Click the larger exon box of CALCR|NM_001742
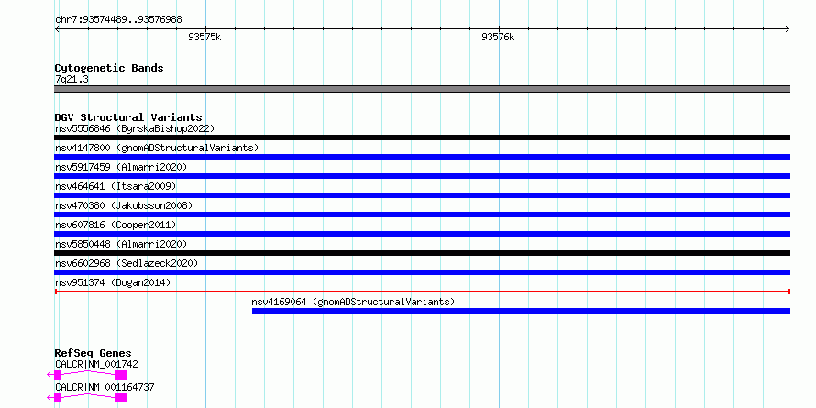 pos(120,375)
